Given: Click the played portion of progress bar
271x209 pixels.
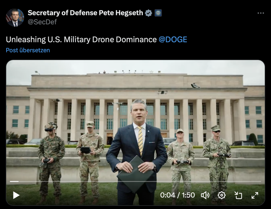Looking at the screenshot, I should (14, 181).
